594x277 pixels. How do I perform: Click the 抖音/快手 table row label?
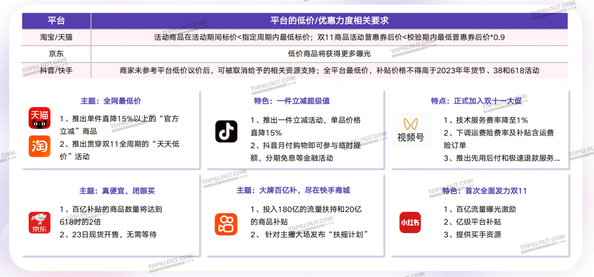pos(57,70)
